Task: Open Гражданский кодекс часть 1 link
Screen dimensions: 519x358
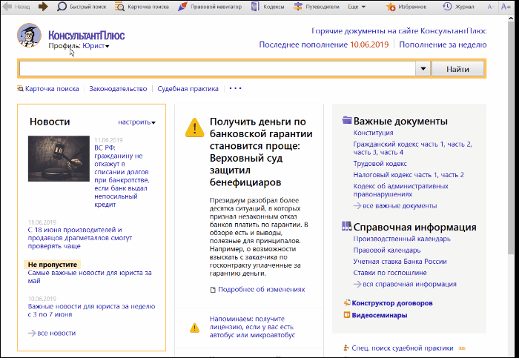Action: pyautogui.click(x=399, y=145)
